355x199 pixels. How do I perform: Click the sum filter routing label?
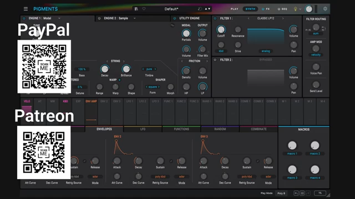316,34
